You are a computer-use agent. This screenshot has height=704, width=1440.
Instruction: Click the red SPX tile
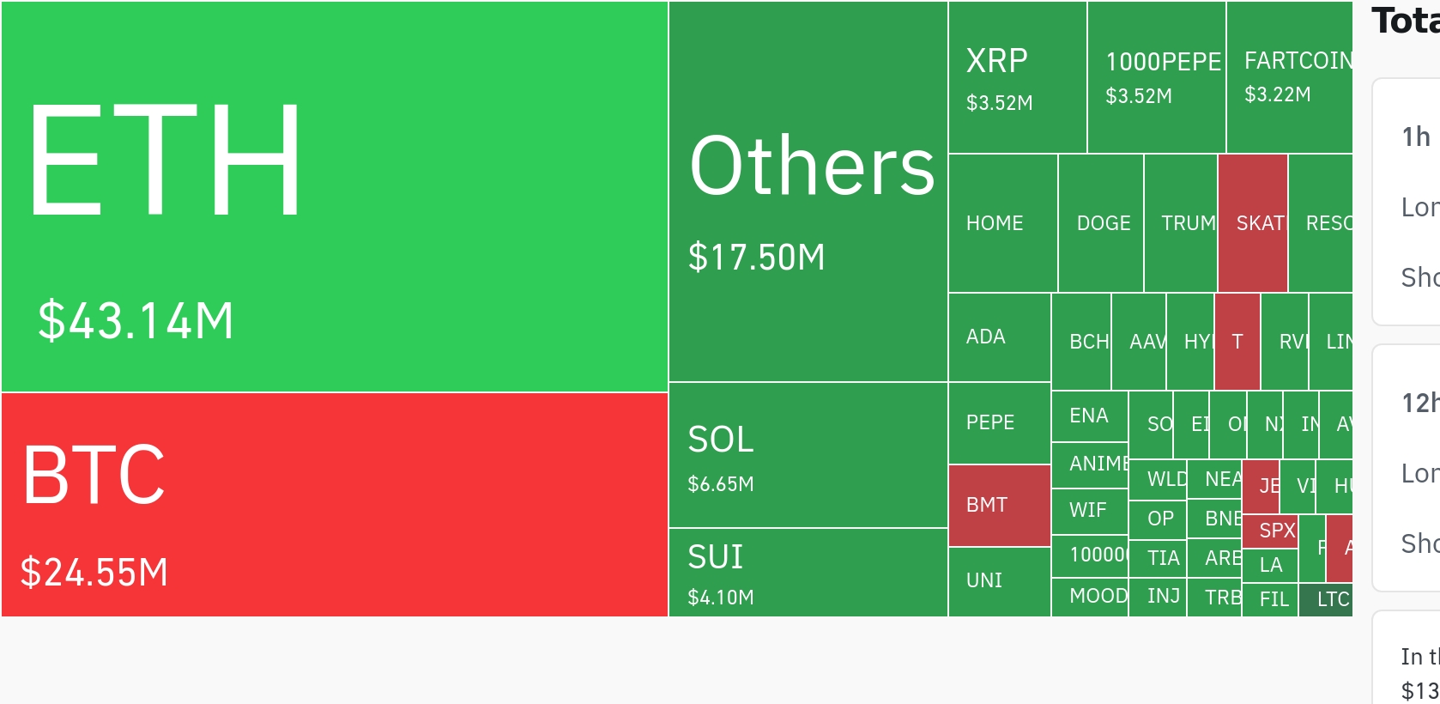coord(1270,531)
